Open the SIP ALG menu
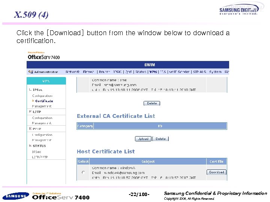This screenshot has width=270, height=202. click(x=199, y=72)
